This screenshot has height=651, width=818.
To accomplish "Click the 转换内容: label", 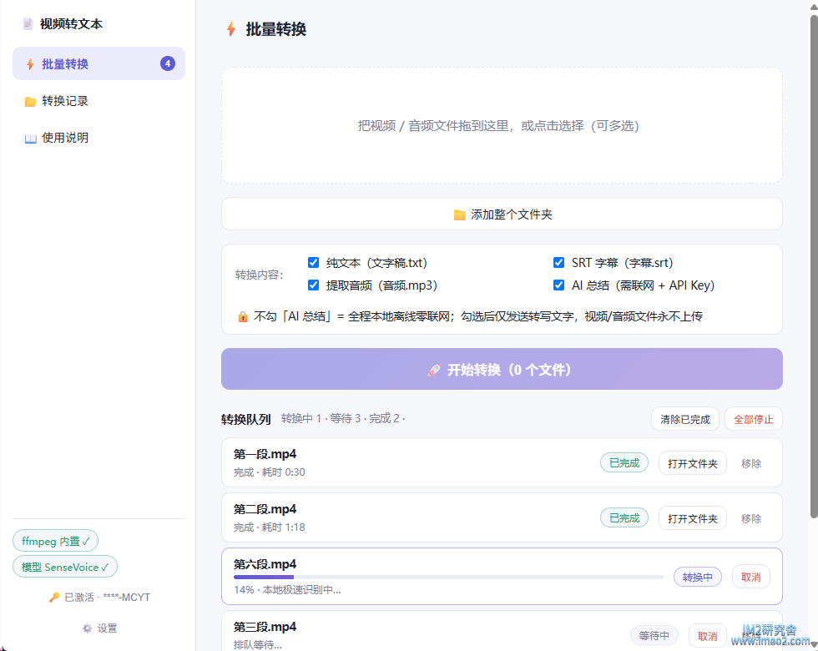I will point(260,275).
